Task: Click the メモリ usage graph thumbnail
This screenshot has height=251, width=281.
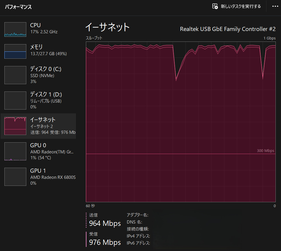Action: [15, 51]
